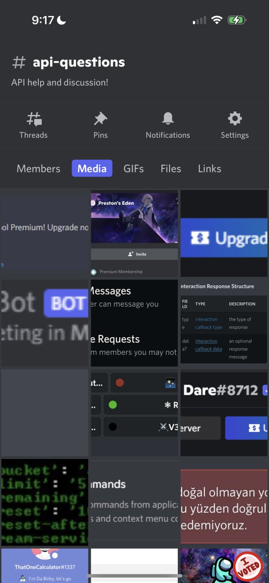Open the Threads icon
This screenshot has height=583, width=269.
[34, 119]
